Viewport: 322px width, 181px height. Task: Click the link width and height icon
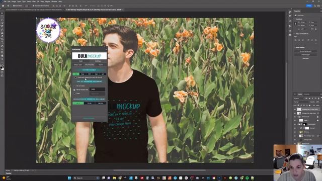click(x=295, y=24)
